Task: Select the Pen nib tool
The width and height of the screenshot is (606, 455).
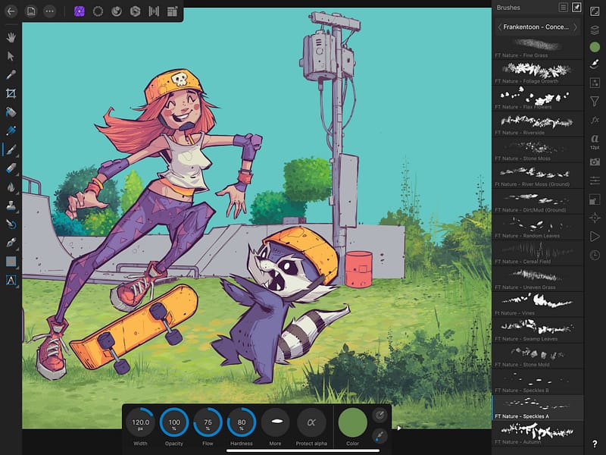Action: point(11,243)
